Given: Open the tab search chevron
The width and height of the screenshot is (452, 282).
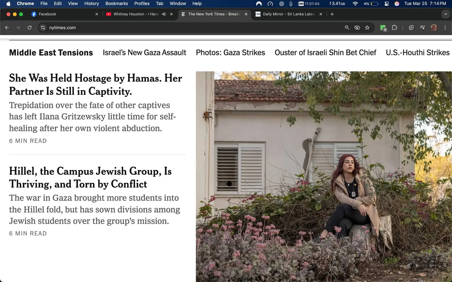Looking at the screenshot, I should click(x=445, y=14).
